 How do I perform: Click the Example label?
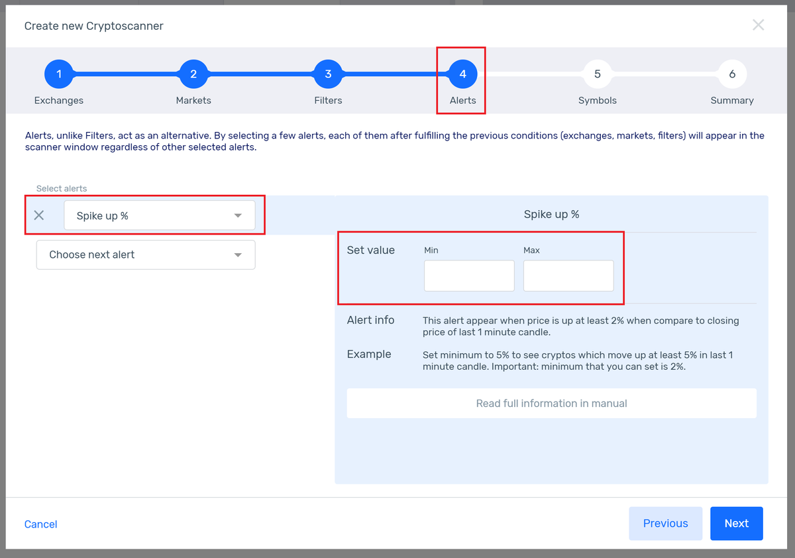[x=369, y=354]
